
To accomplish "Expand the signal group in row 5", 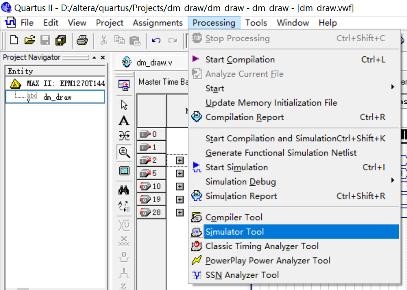I will (x=180, y=173).
